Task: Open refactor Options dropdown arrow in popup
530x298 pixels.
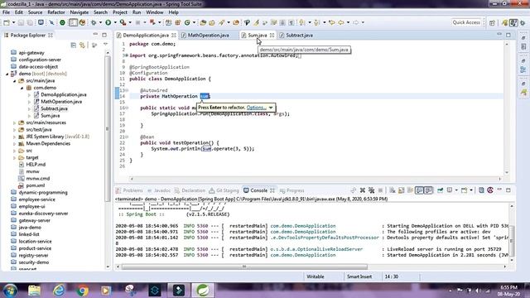Action: tap(271, 108)
